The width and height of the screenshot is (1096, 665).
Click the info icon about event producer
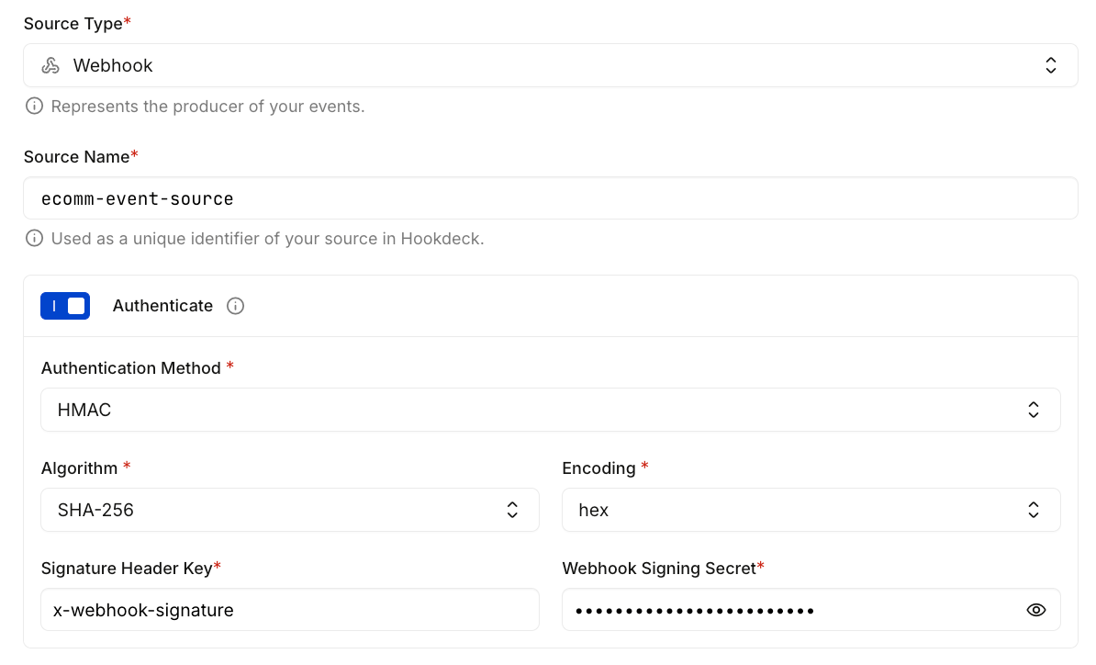tap(34, 107)
